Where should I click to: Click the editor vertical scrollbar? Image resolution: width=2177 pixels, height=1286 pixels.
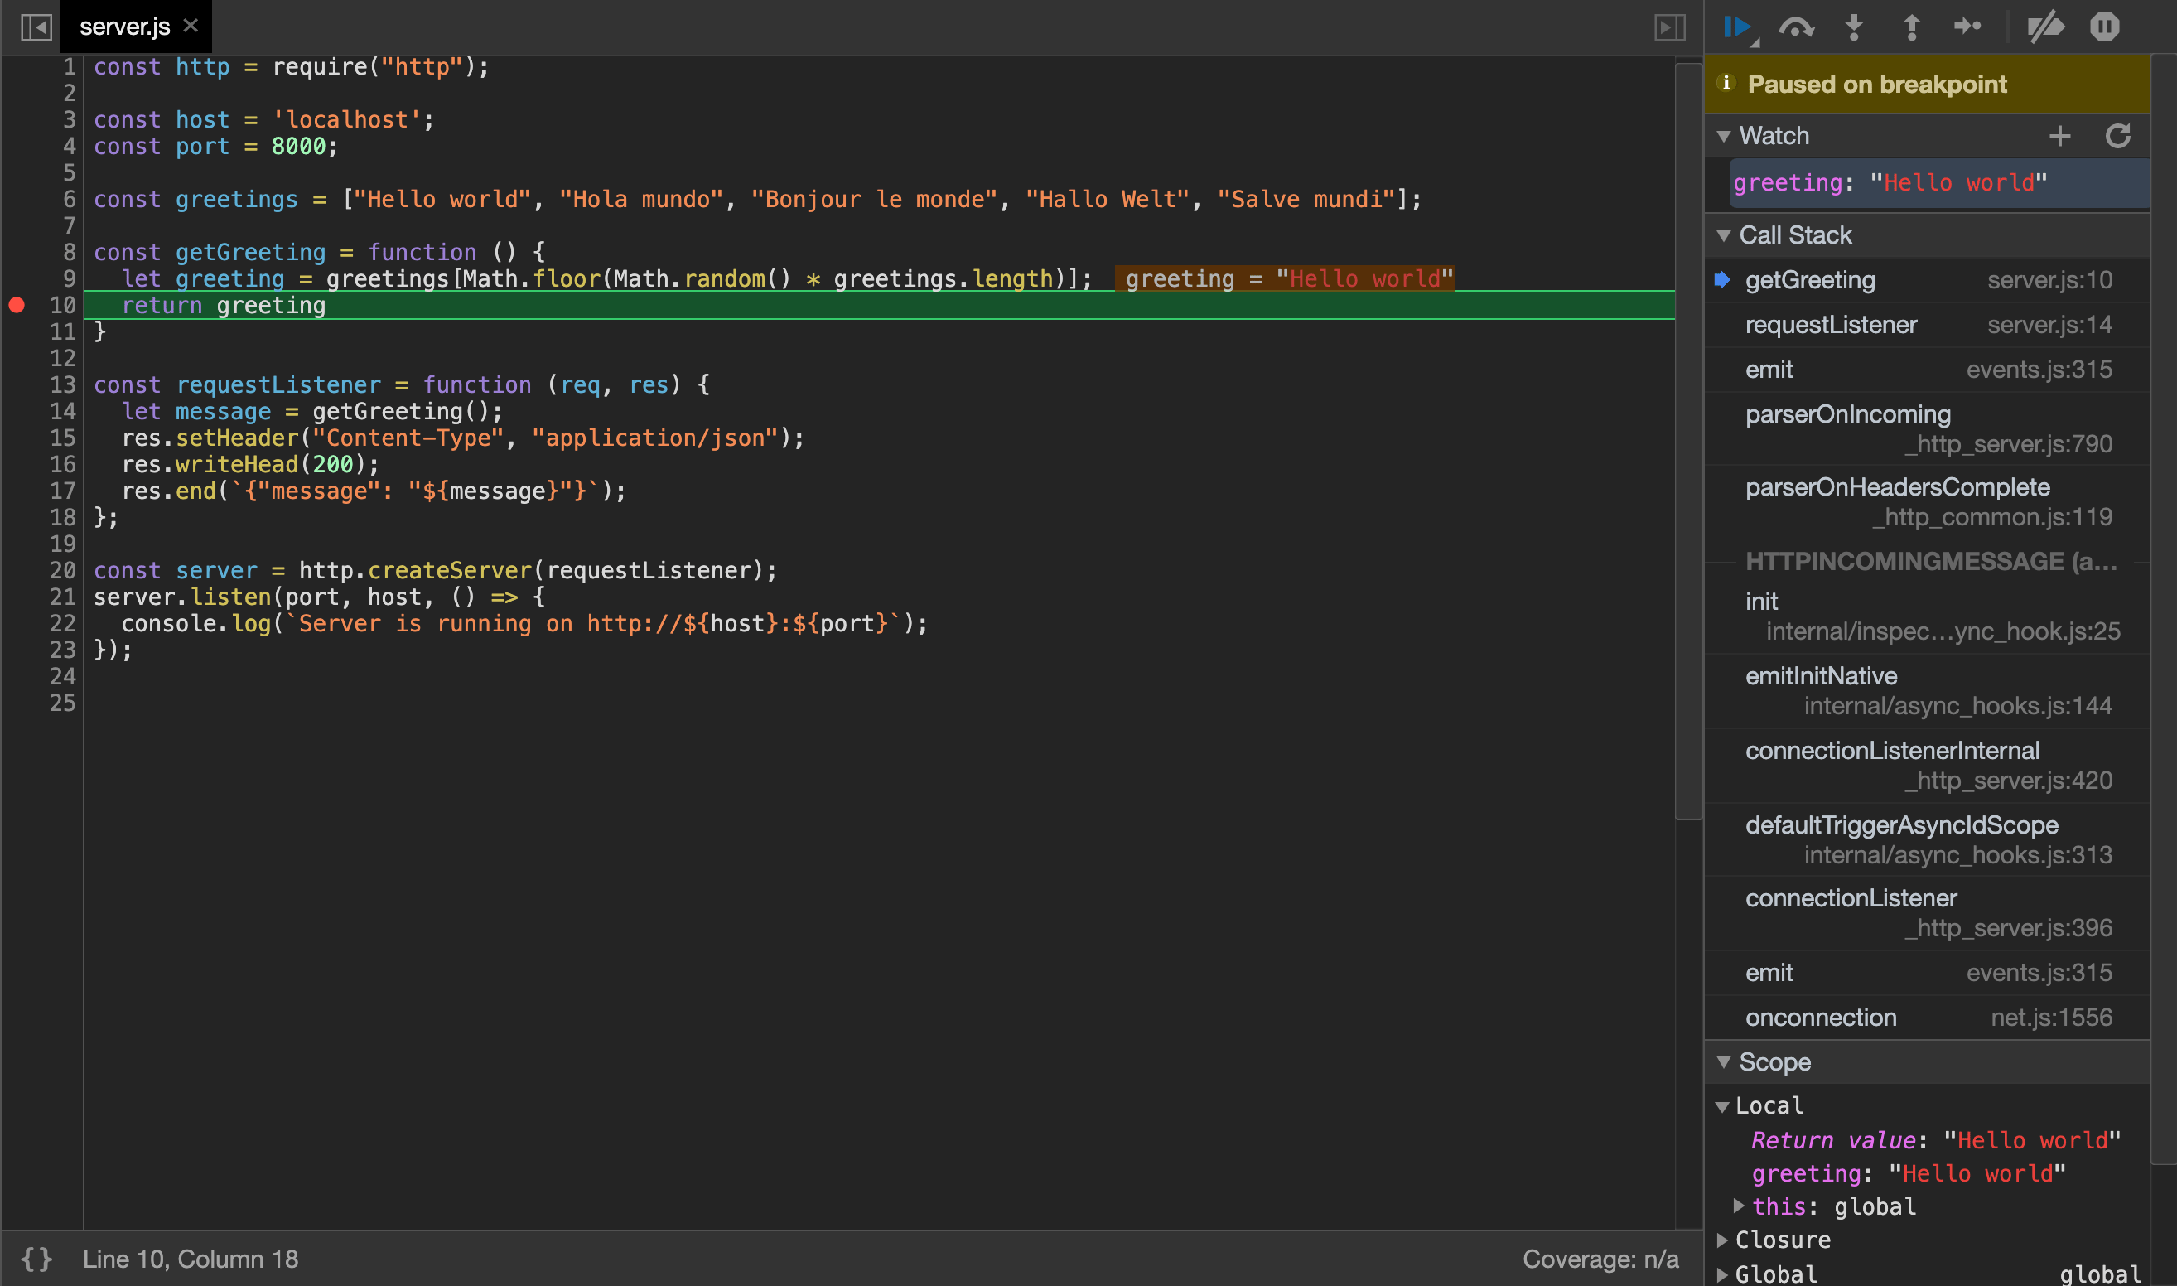(x=1689, y=440)
